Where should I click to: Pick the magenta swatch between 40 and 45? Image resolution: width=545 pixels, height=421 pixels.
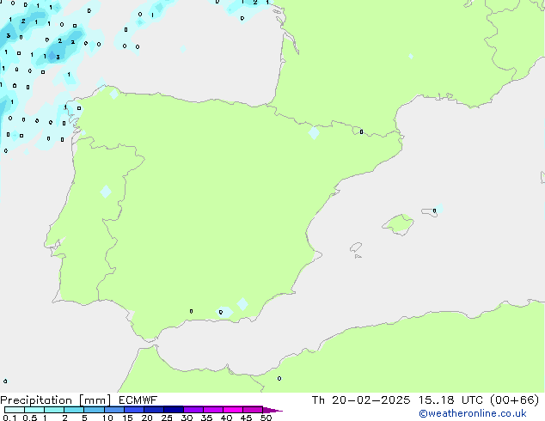(233, 410)
